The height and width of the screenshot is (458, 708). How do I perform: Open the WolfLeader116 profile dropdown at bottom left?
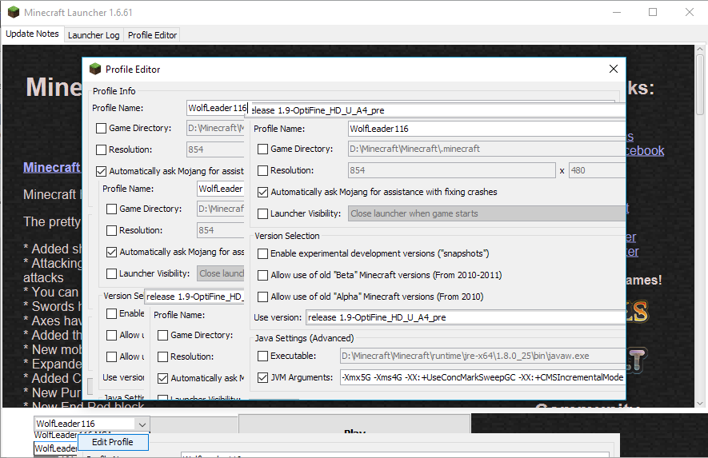click(142, 424)
